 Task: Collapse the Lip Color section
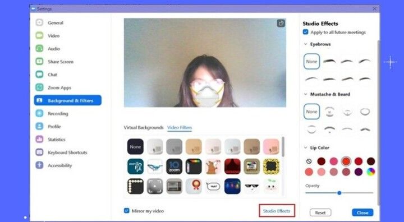coord(306,148)
